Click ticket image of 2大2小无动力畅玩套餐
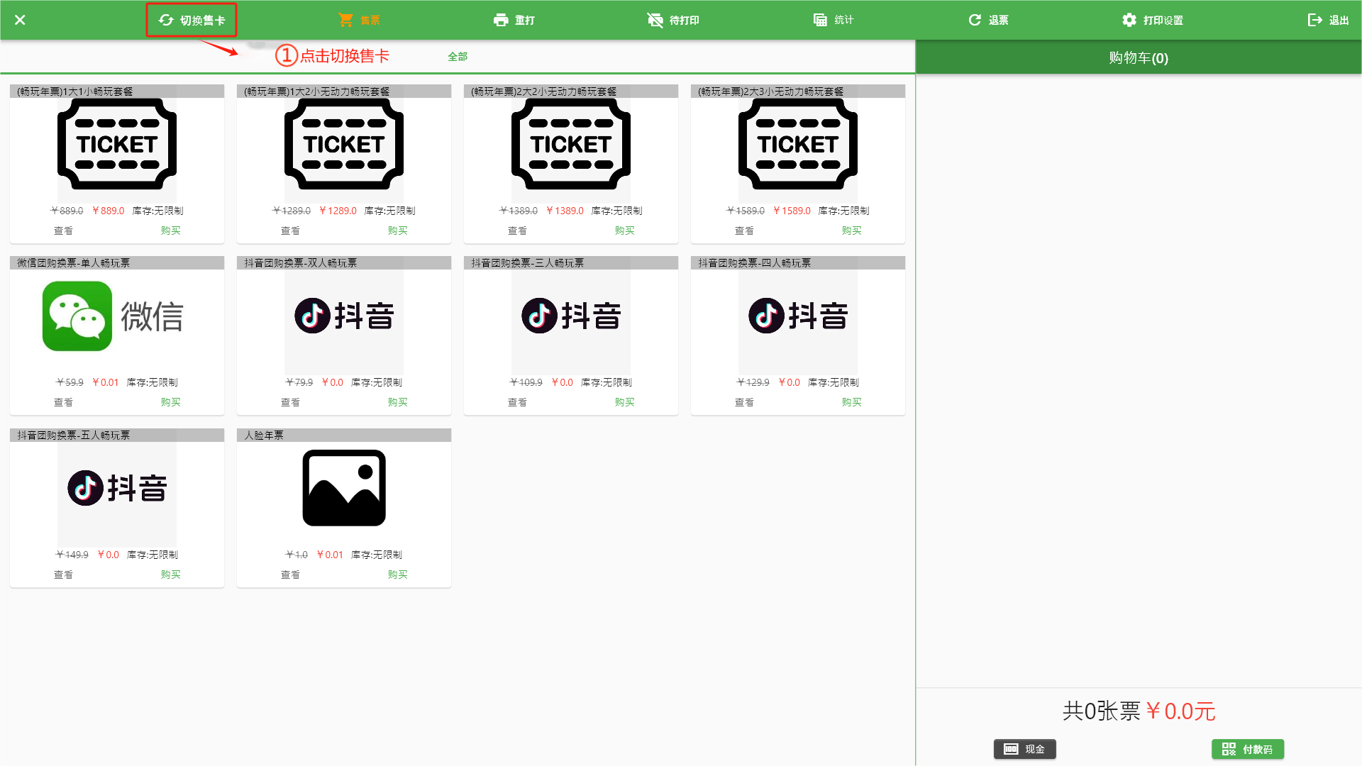 click(571, 144)
